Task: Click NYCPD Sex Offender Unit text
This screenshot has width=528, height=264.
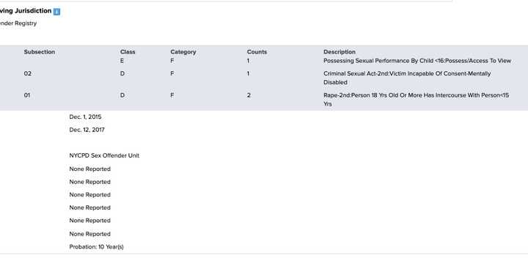Action: click(104, 155)
